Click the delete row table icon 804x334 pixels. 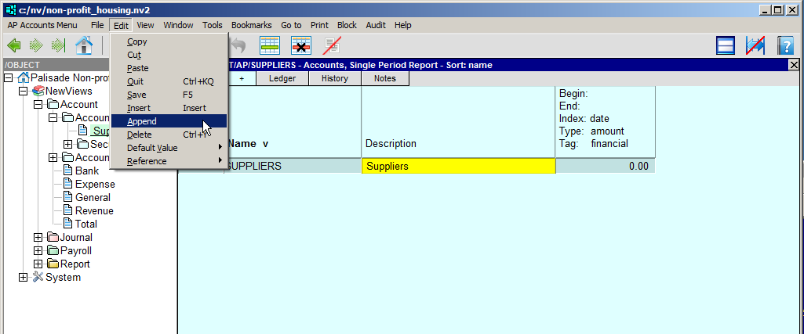coord(301,45)
